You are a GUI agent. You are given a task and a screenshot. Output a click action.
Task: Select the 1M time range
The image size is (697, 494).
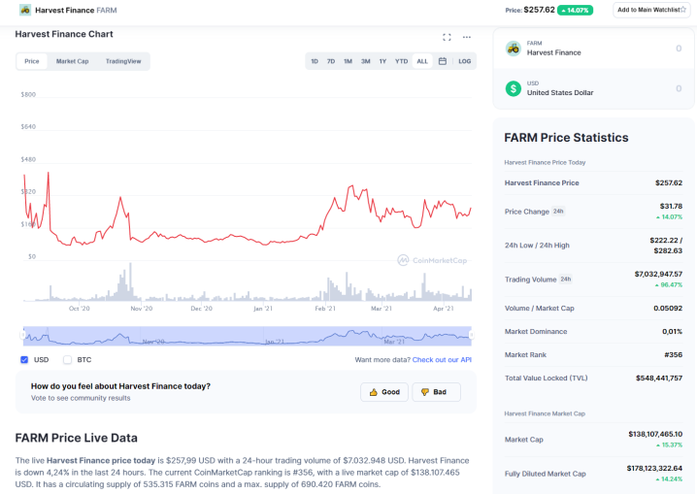pos(348,61)
